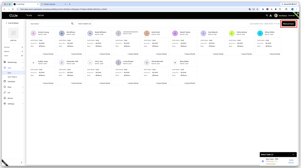301x168 pixels.
Task: Click the browser address bar URL
Action: pos(64,9)
